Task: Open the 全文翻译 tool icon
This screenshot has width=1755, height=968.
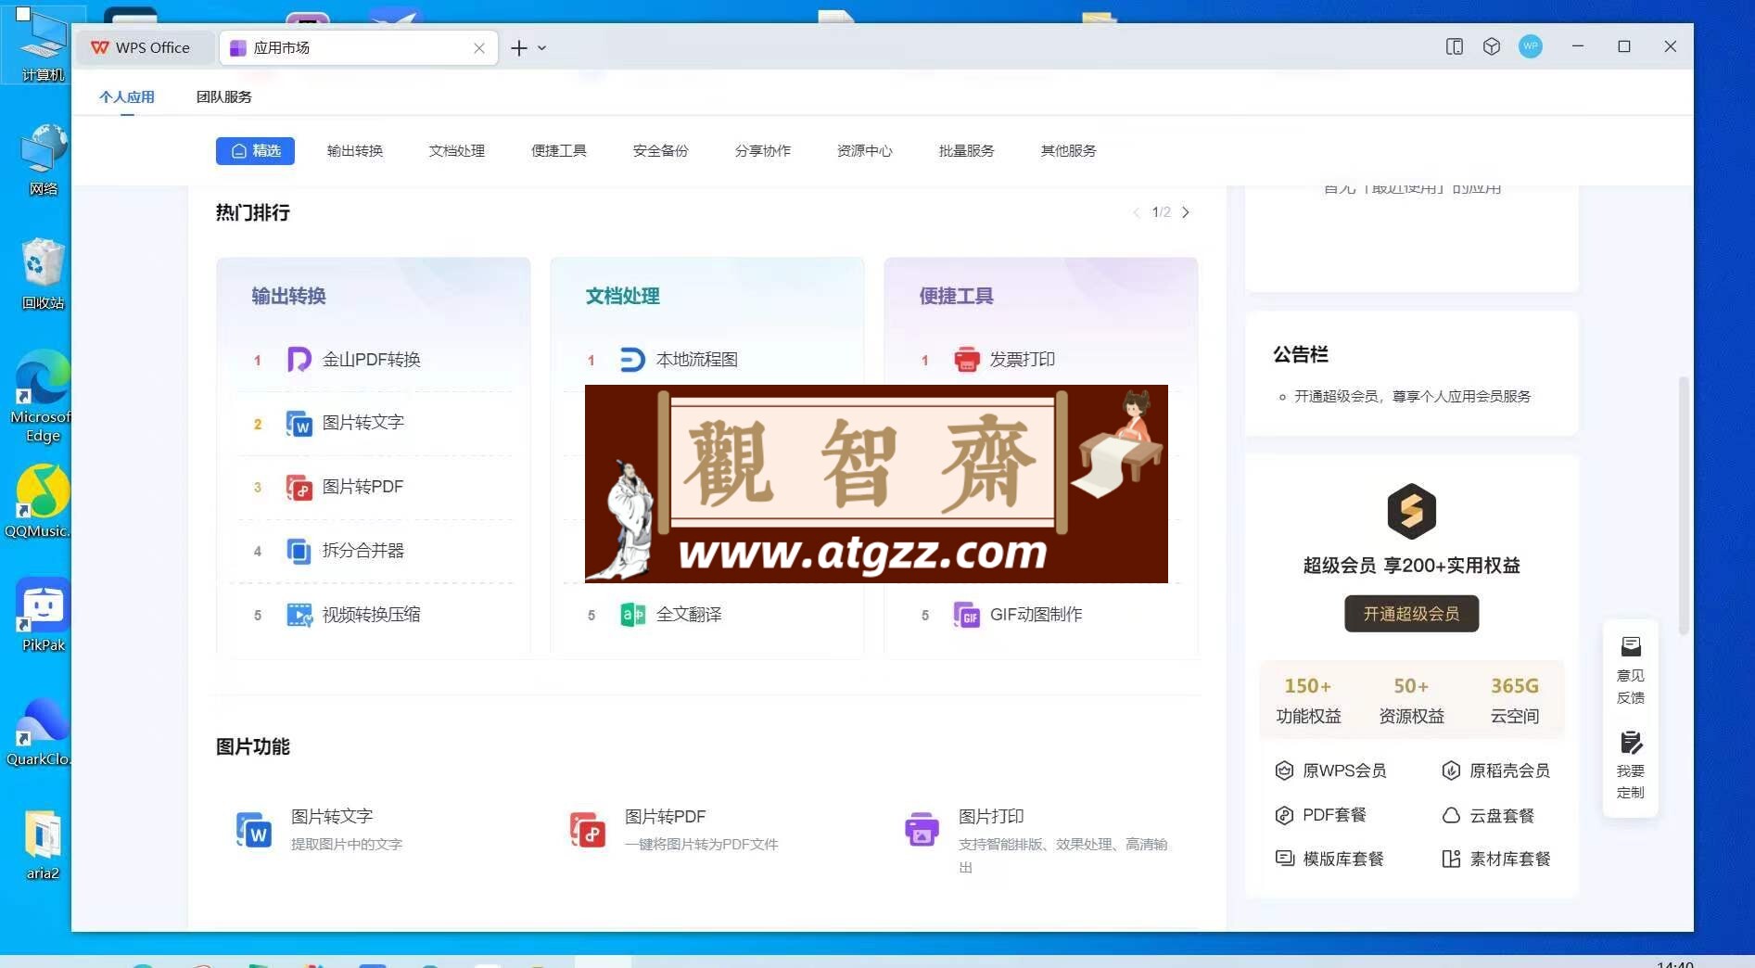Action: click(x=632, y=615)
